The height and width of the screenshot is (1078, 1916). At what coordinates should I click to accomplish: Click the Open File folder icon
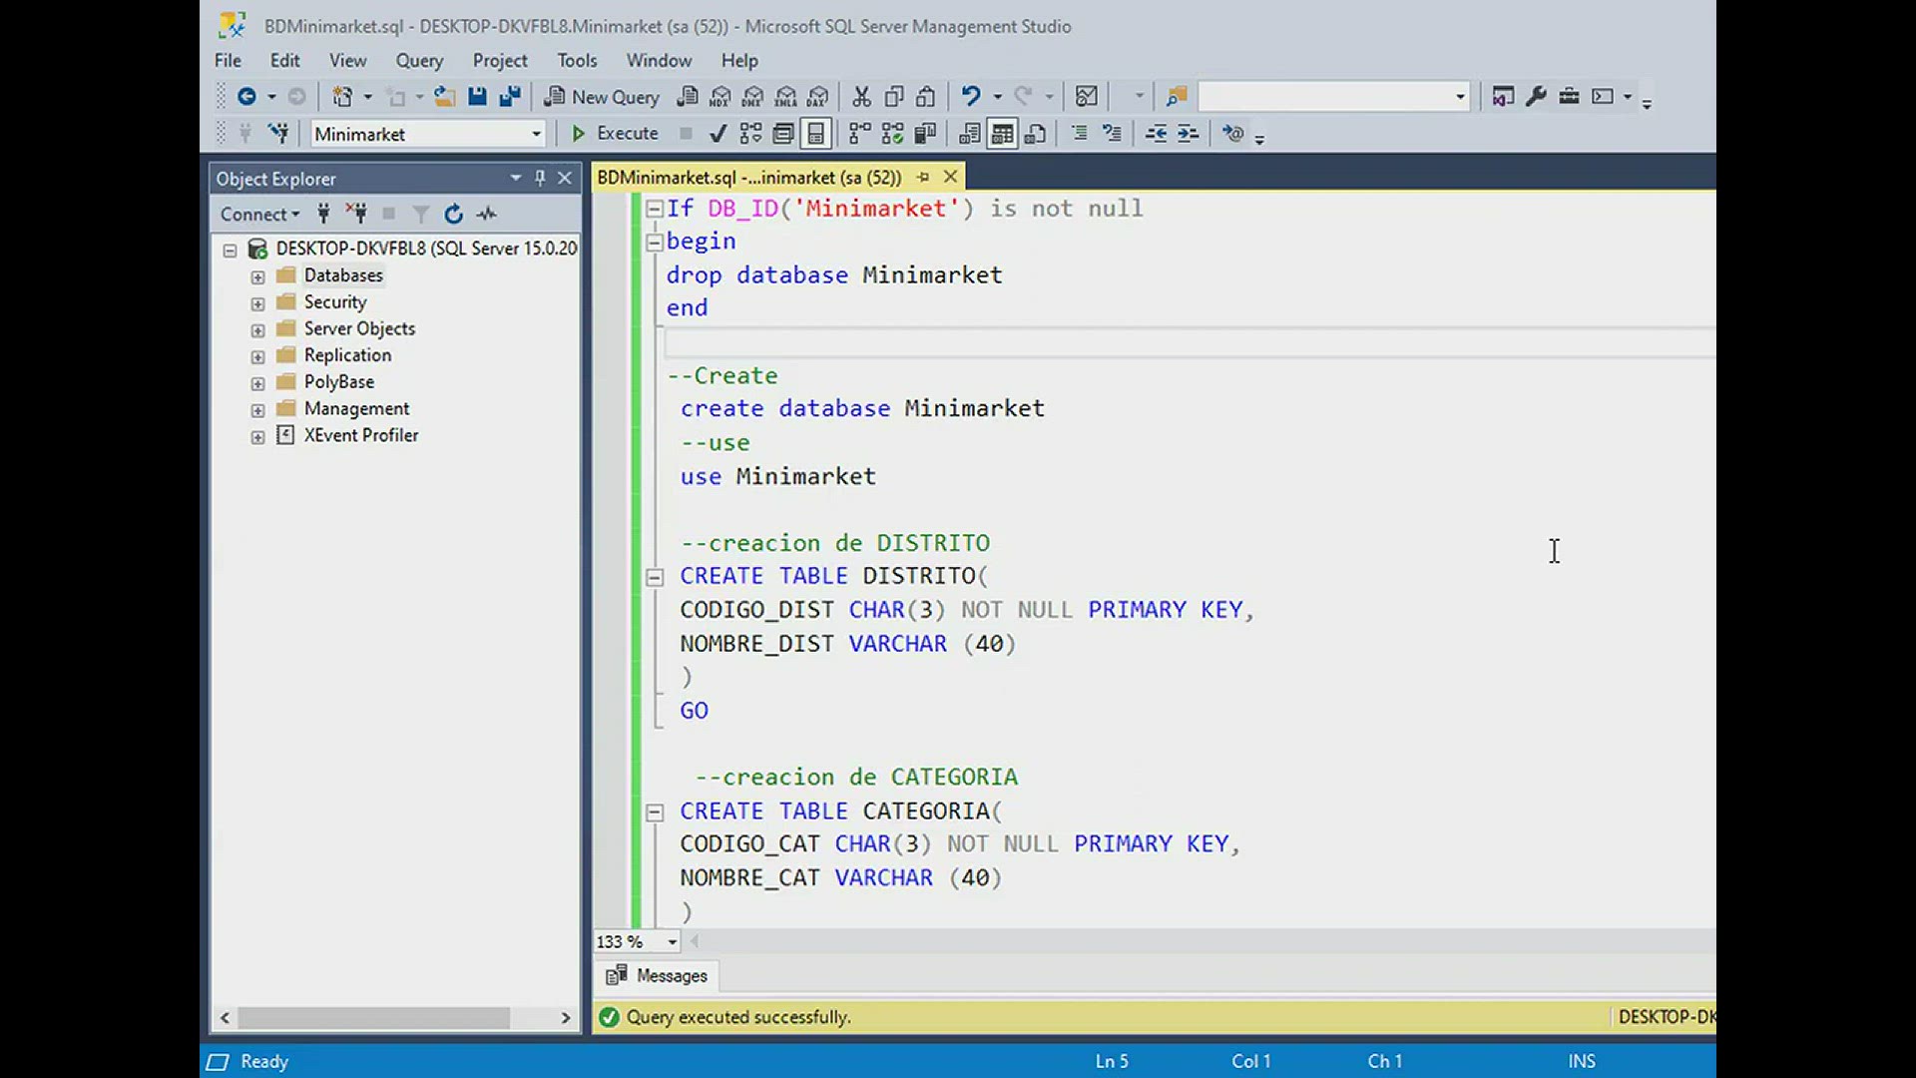(x=445, y=97)
